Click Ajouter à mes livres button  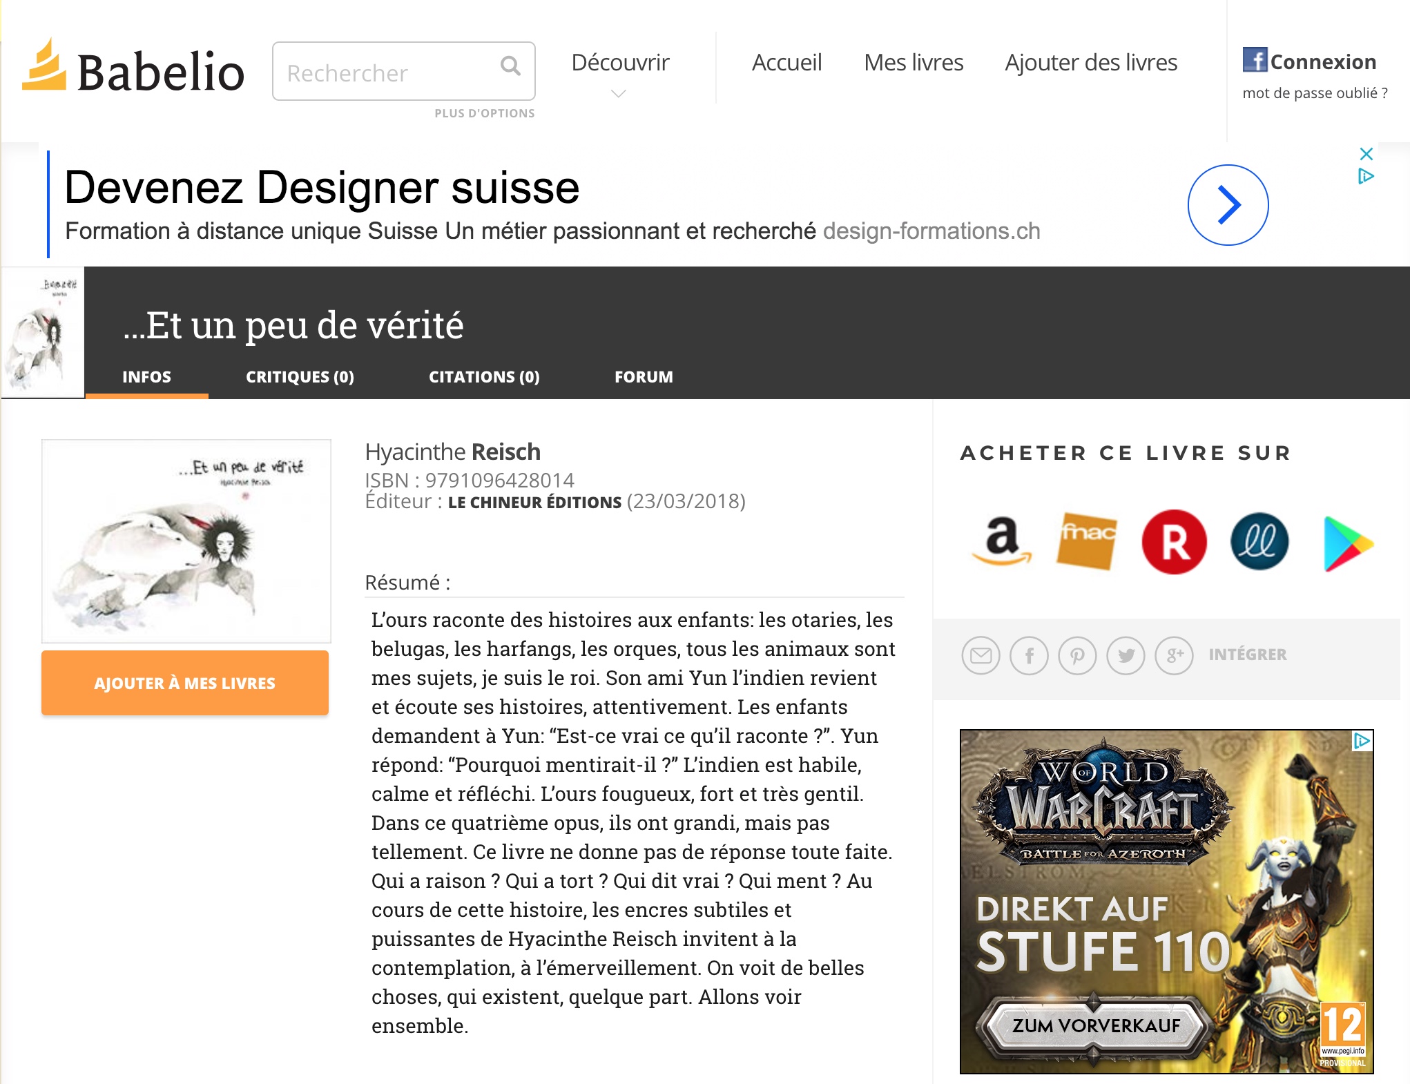tap(185, 683)
